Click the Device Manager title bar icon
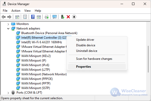The width and height of the screenshot is (151, 101). (x=4, y=4)
